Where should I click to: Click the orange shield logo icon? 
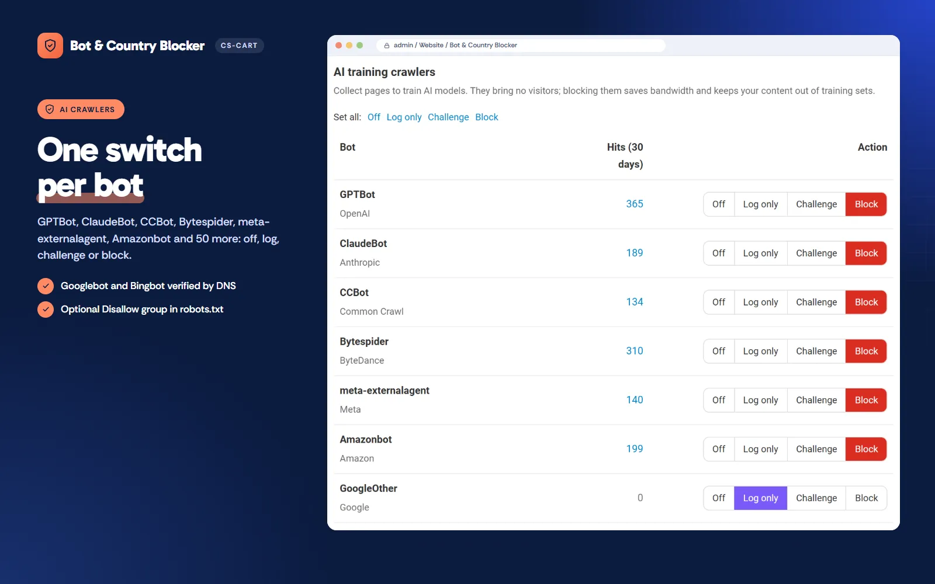(50, 46)
